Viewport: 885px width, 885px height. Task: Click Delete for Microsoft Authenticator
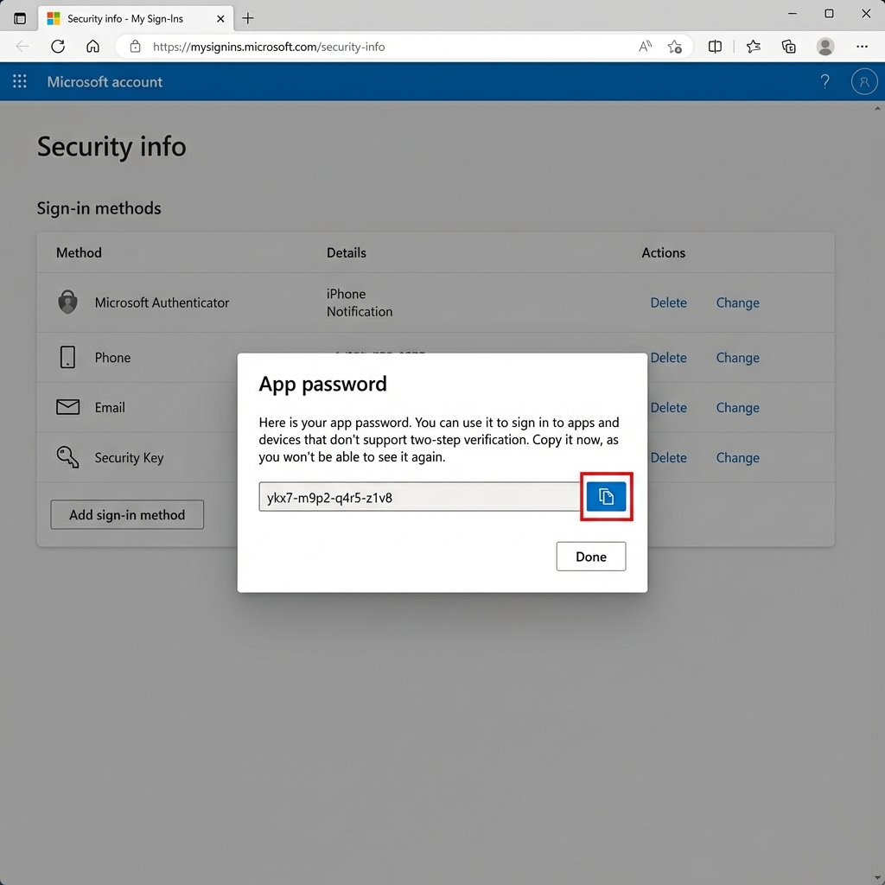(x=668, y=302)
